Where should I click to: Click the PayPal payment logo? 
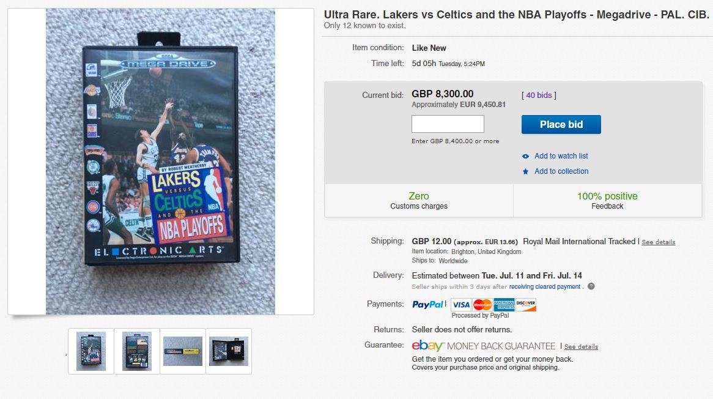(429, 304)
